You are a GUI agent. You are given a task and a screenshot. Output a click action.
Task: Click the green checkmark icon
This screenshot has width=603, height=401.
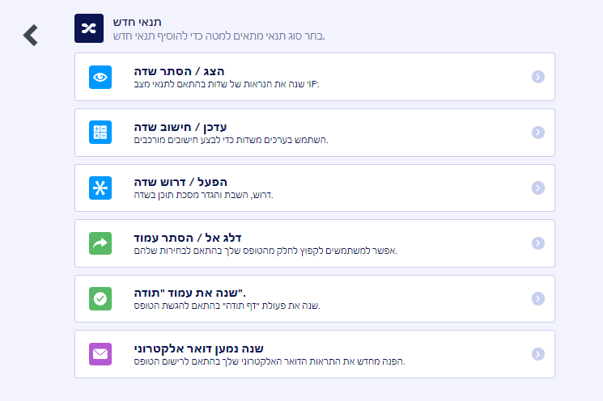[x=100, y=298]
